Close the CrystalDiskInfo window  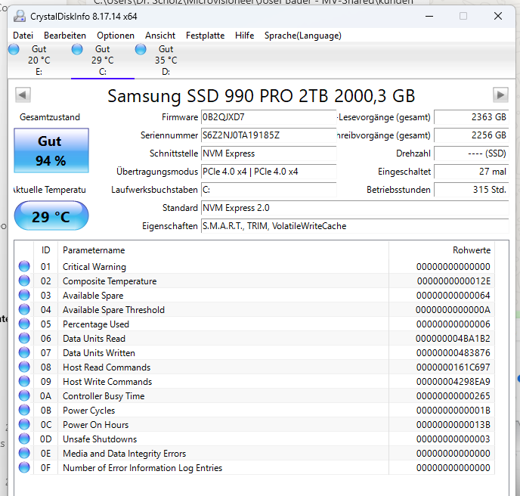point(498,16)
